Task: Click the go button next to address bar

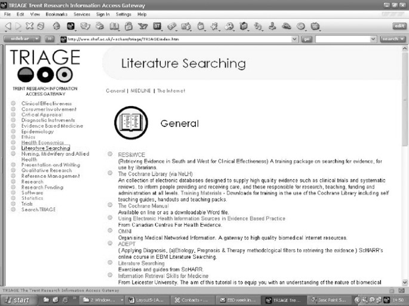Action: point(306,39)
